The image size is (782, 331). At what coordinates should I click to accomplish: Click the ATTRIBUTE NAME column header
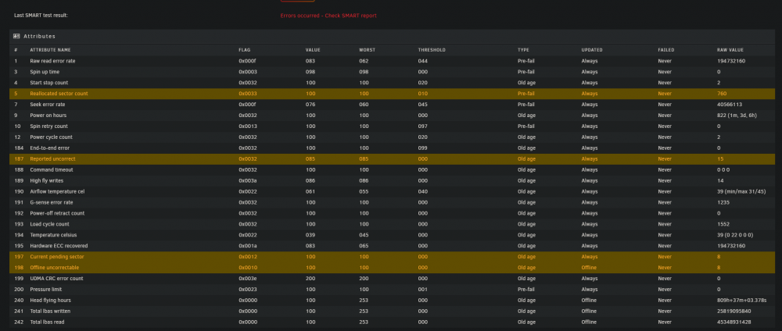coord(50,50)
